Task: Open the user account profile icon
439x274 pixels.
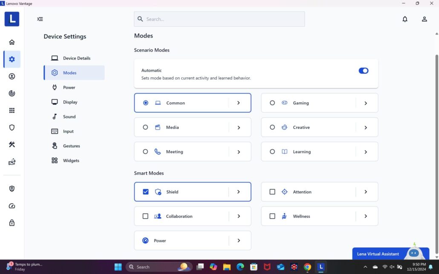Action: pyautogui.click(x=425, y=19)
